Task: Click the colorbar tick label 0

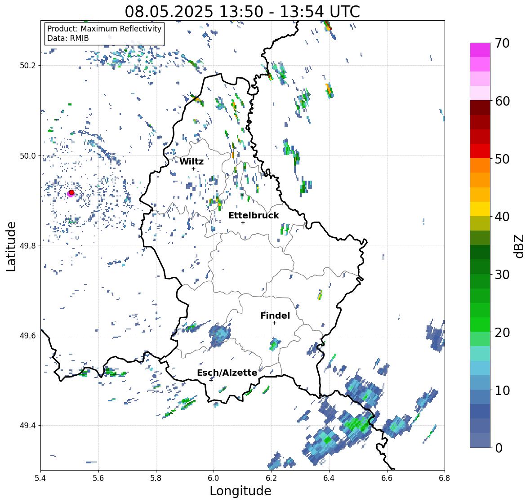Action: tap(499, 448)
